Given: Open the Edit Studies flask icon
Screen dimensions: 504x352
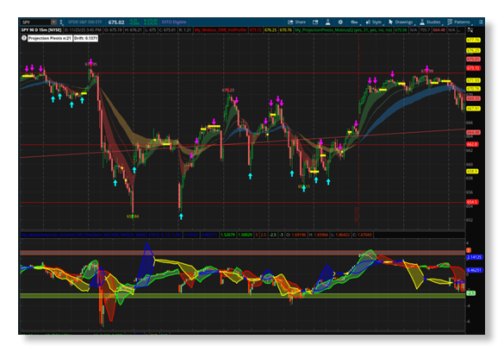Looking at the screenshot, I should point(327,22).
